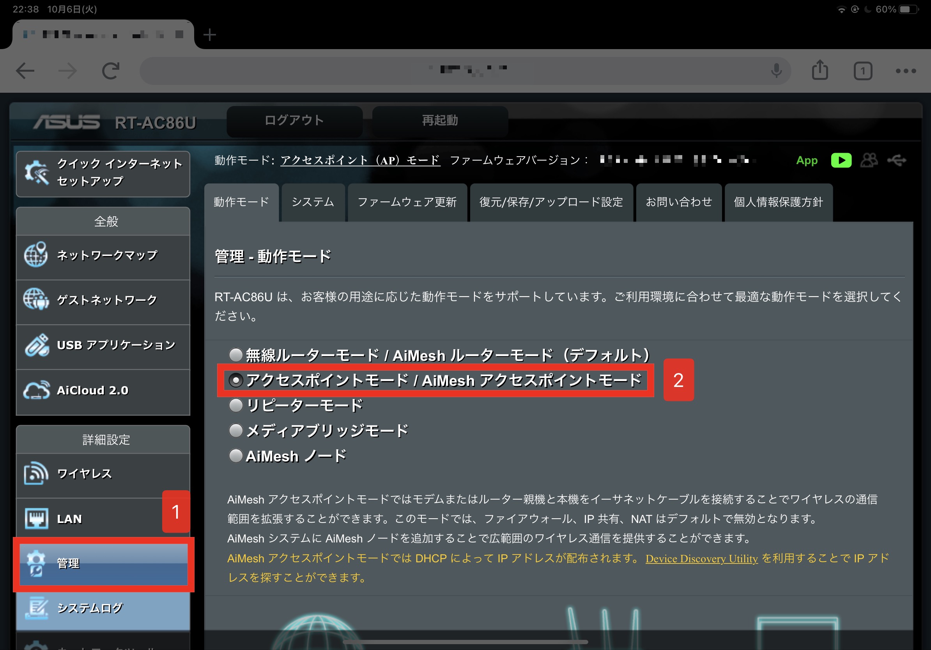The width and height of the screenshot is (931, 650).
Task: Click the ASUS logo
Action: 67,122
